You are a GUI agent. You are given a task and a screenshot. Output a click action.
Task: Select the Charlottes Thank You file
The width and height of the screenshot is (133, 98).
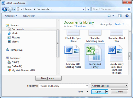pyautogui.click(x=117, y=36)
